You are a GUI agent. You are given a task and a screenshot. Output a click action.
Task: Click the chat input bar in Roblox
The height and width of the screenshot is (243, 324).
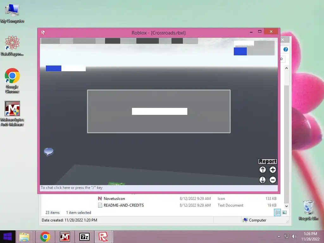point(159,188)
